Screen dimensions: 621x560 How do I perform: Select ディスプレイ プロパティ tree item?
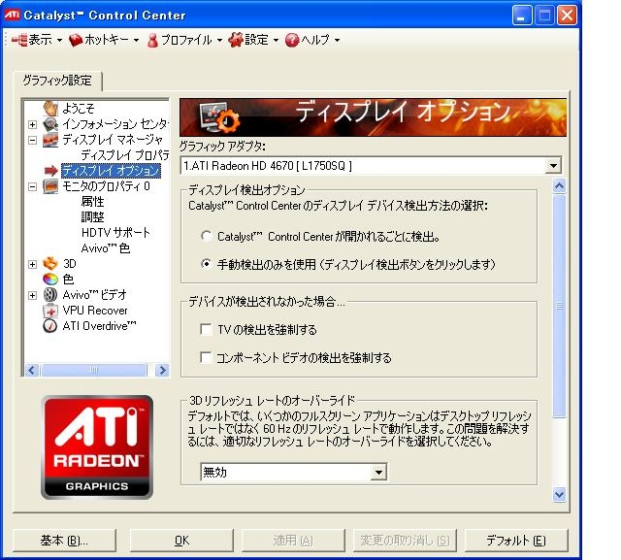[x=125, y=155]
